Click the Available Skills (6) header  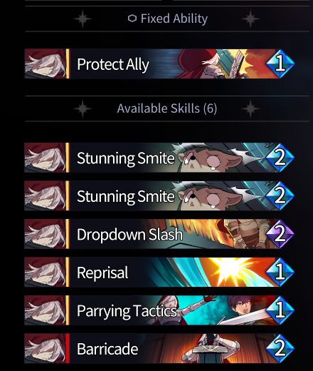click(167, 108)
